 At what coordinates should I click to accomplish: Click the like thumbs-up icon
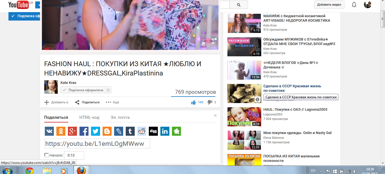(193, 102)
